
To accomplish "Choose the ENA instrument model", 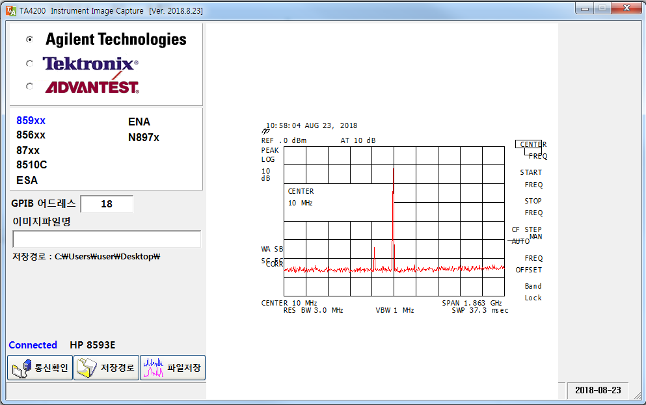I will tap(139, 122).
